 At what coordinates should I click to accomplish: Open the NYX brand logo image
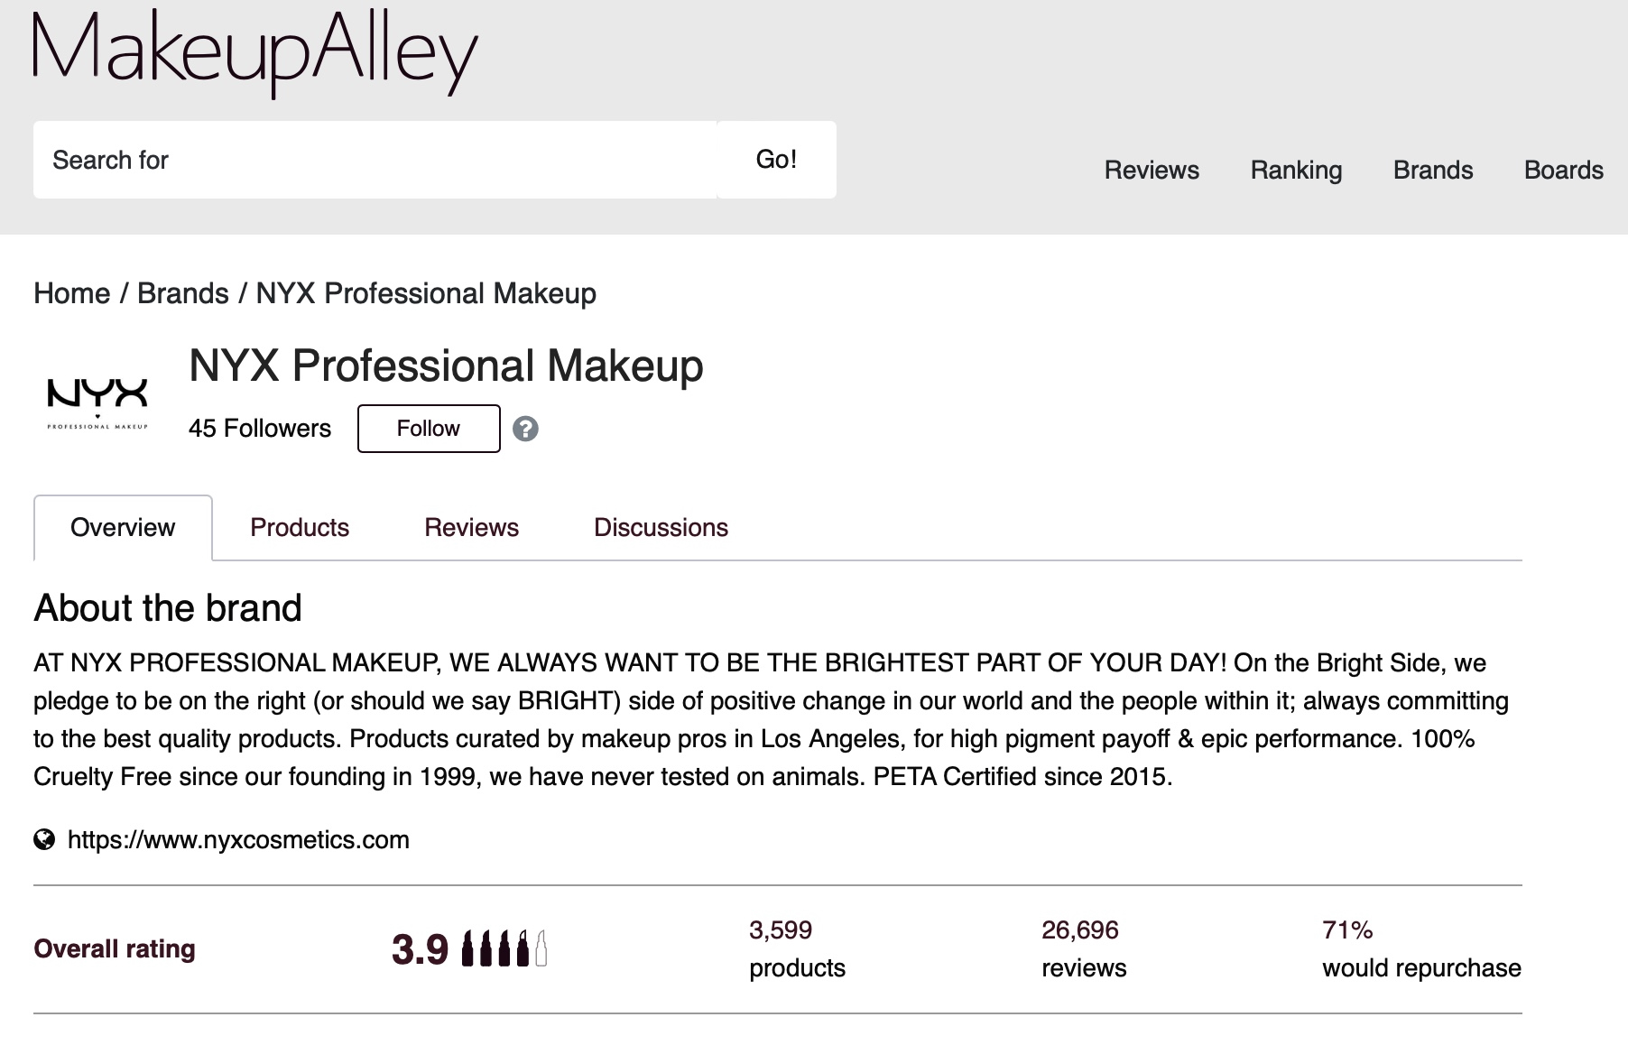97,403
